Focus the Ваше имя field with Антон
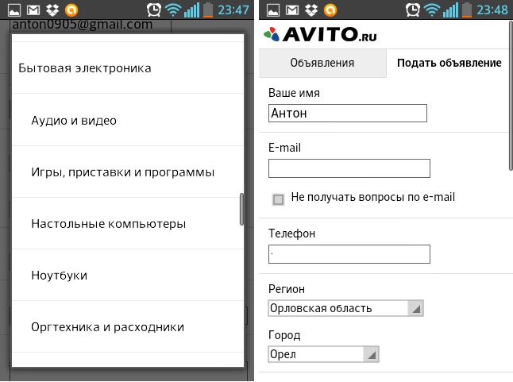513x382 pixels. tap(348, 113)
